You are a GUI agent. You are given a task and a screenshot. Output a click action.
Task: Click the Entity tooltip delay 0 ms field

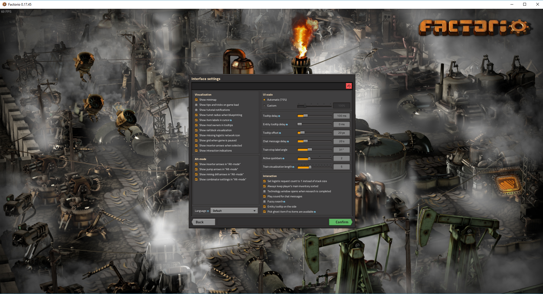(342, 124)
